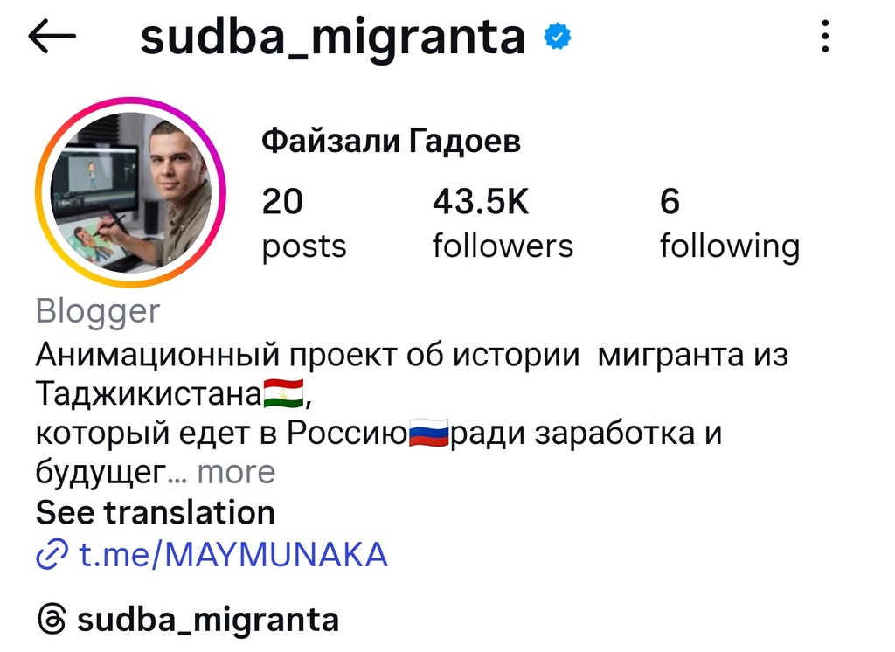Click See translation
This screenshot has width=895, height=652.
coord(156,512)
